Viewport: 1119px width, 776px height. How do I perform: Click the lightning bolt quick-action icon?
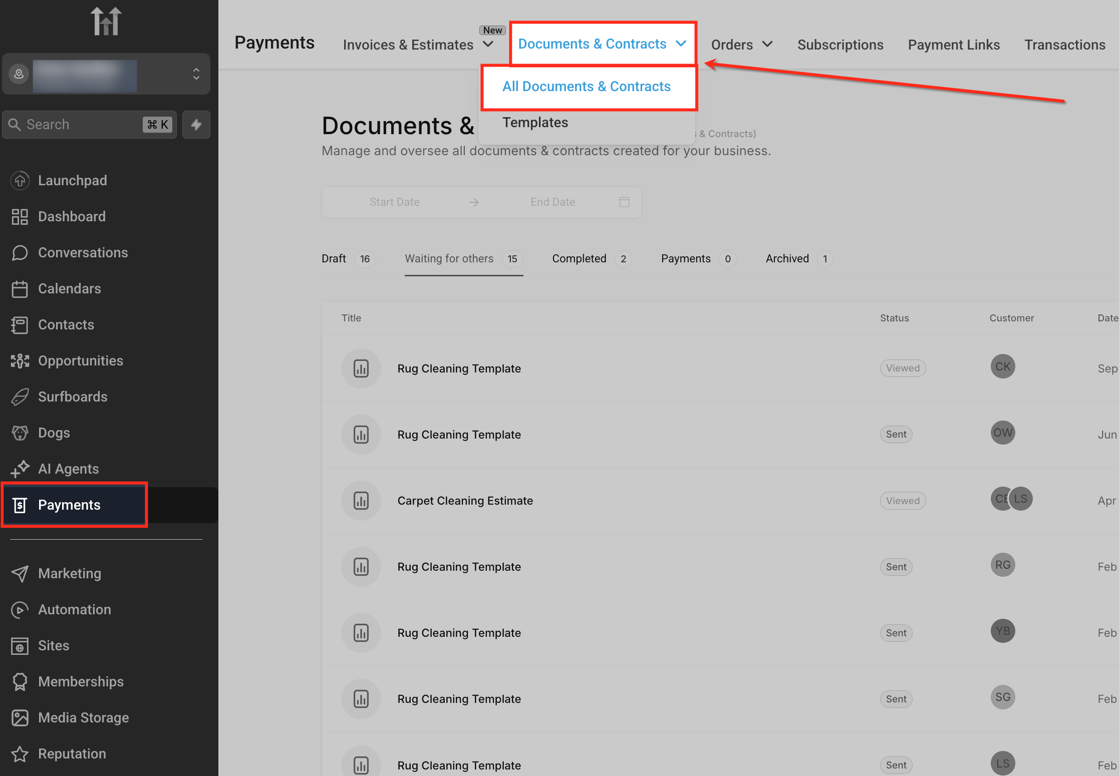coord(196,124)
